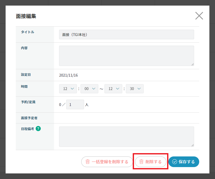Image resolution: width=215 pixels, height=179 pixels.
Task: Click the green help icon beside 日程備考
Action: [38, 129]
